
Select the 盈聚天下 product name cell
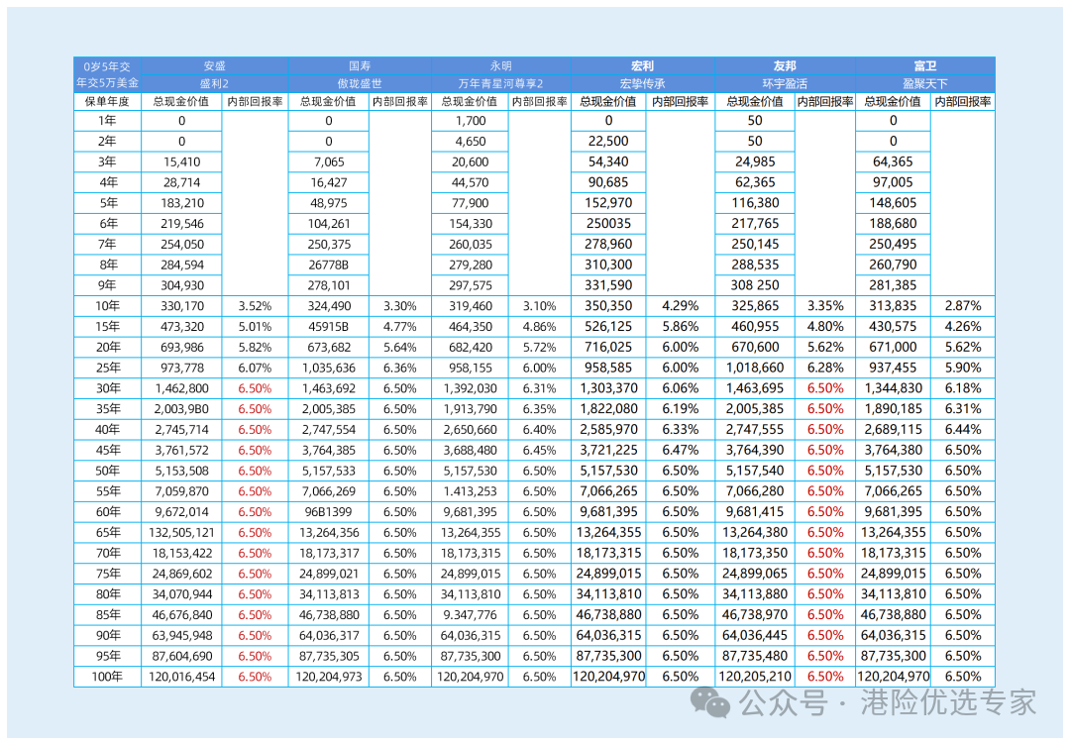coord(925,84)
